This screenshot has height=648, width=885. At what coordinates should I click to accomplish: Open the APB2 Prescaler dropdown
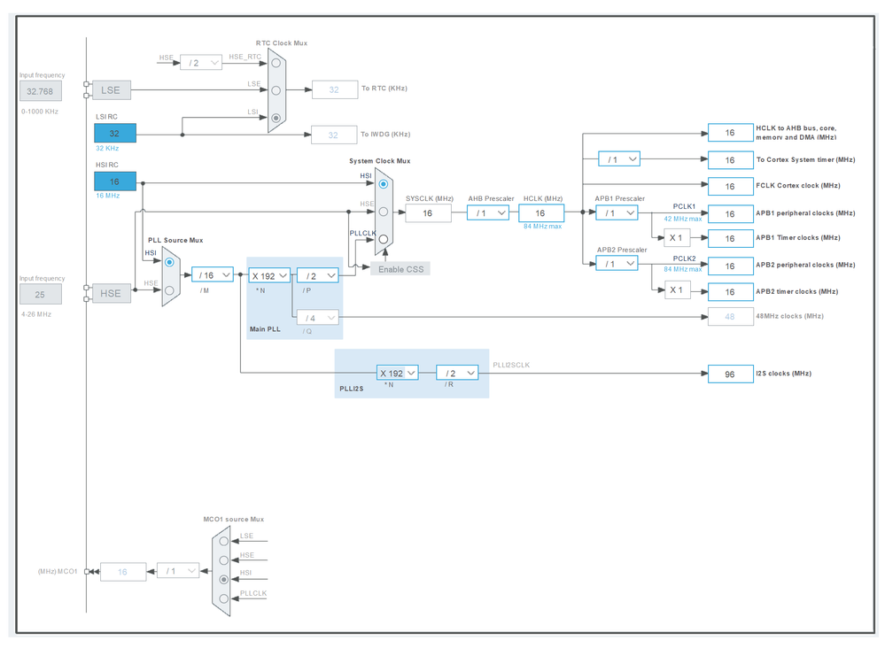(617, 264)
